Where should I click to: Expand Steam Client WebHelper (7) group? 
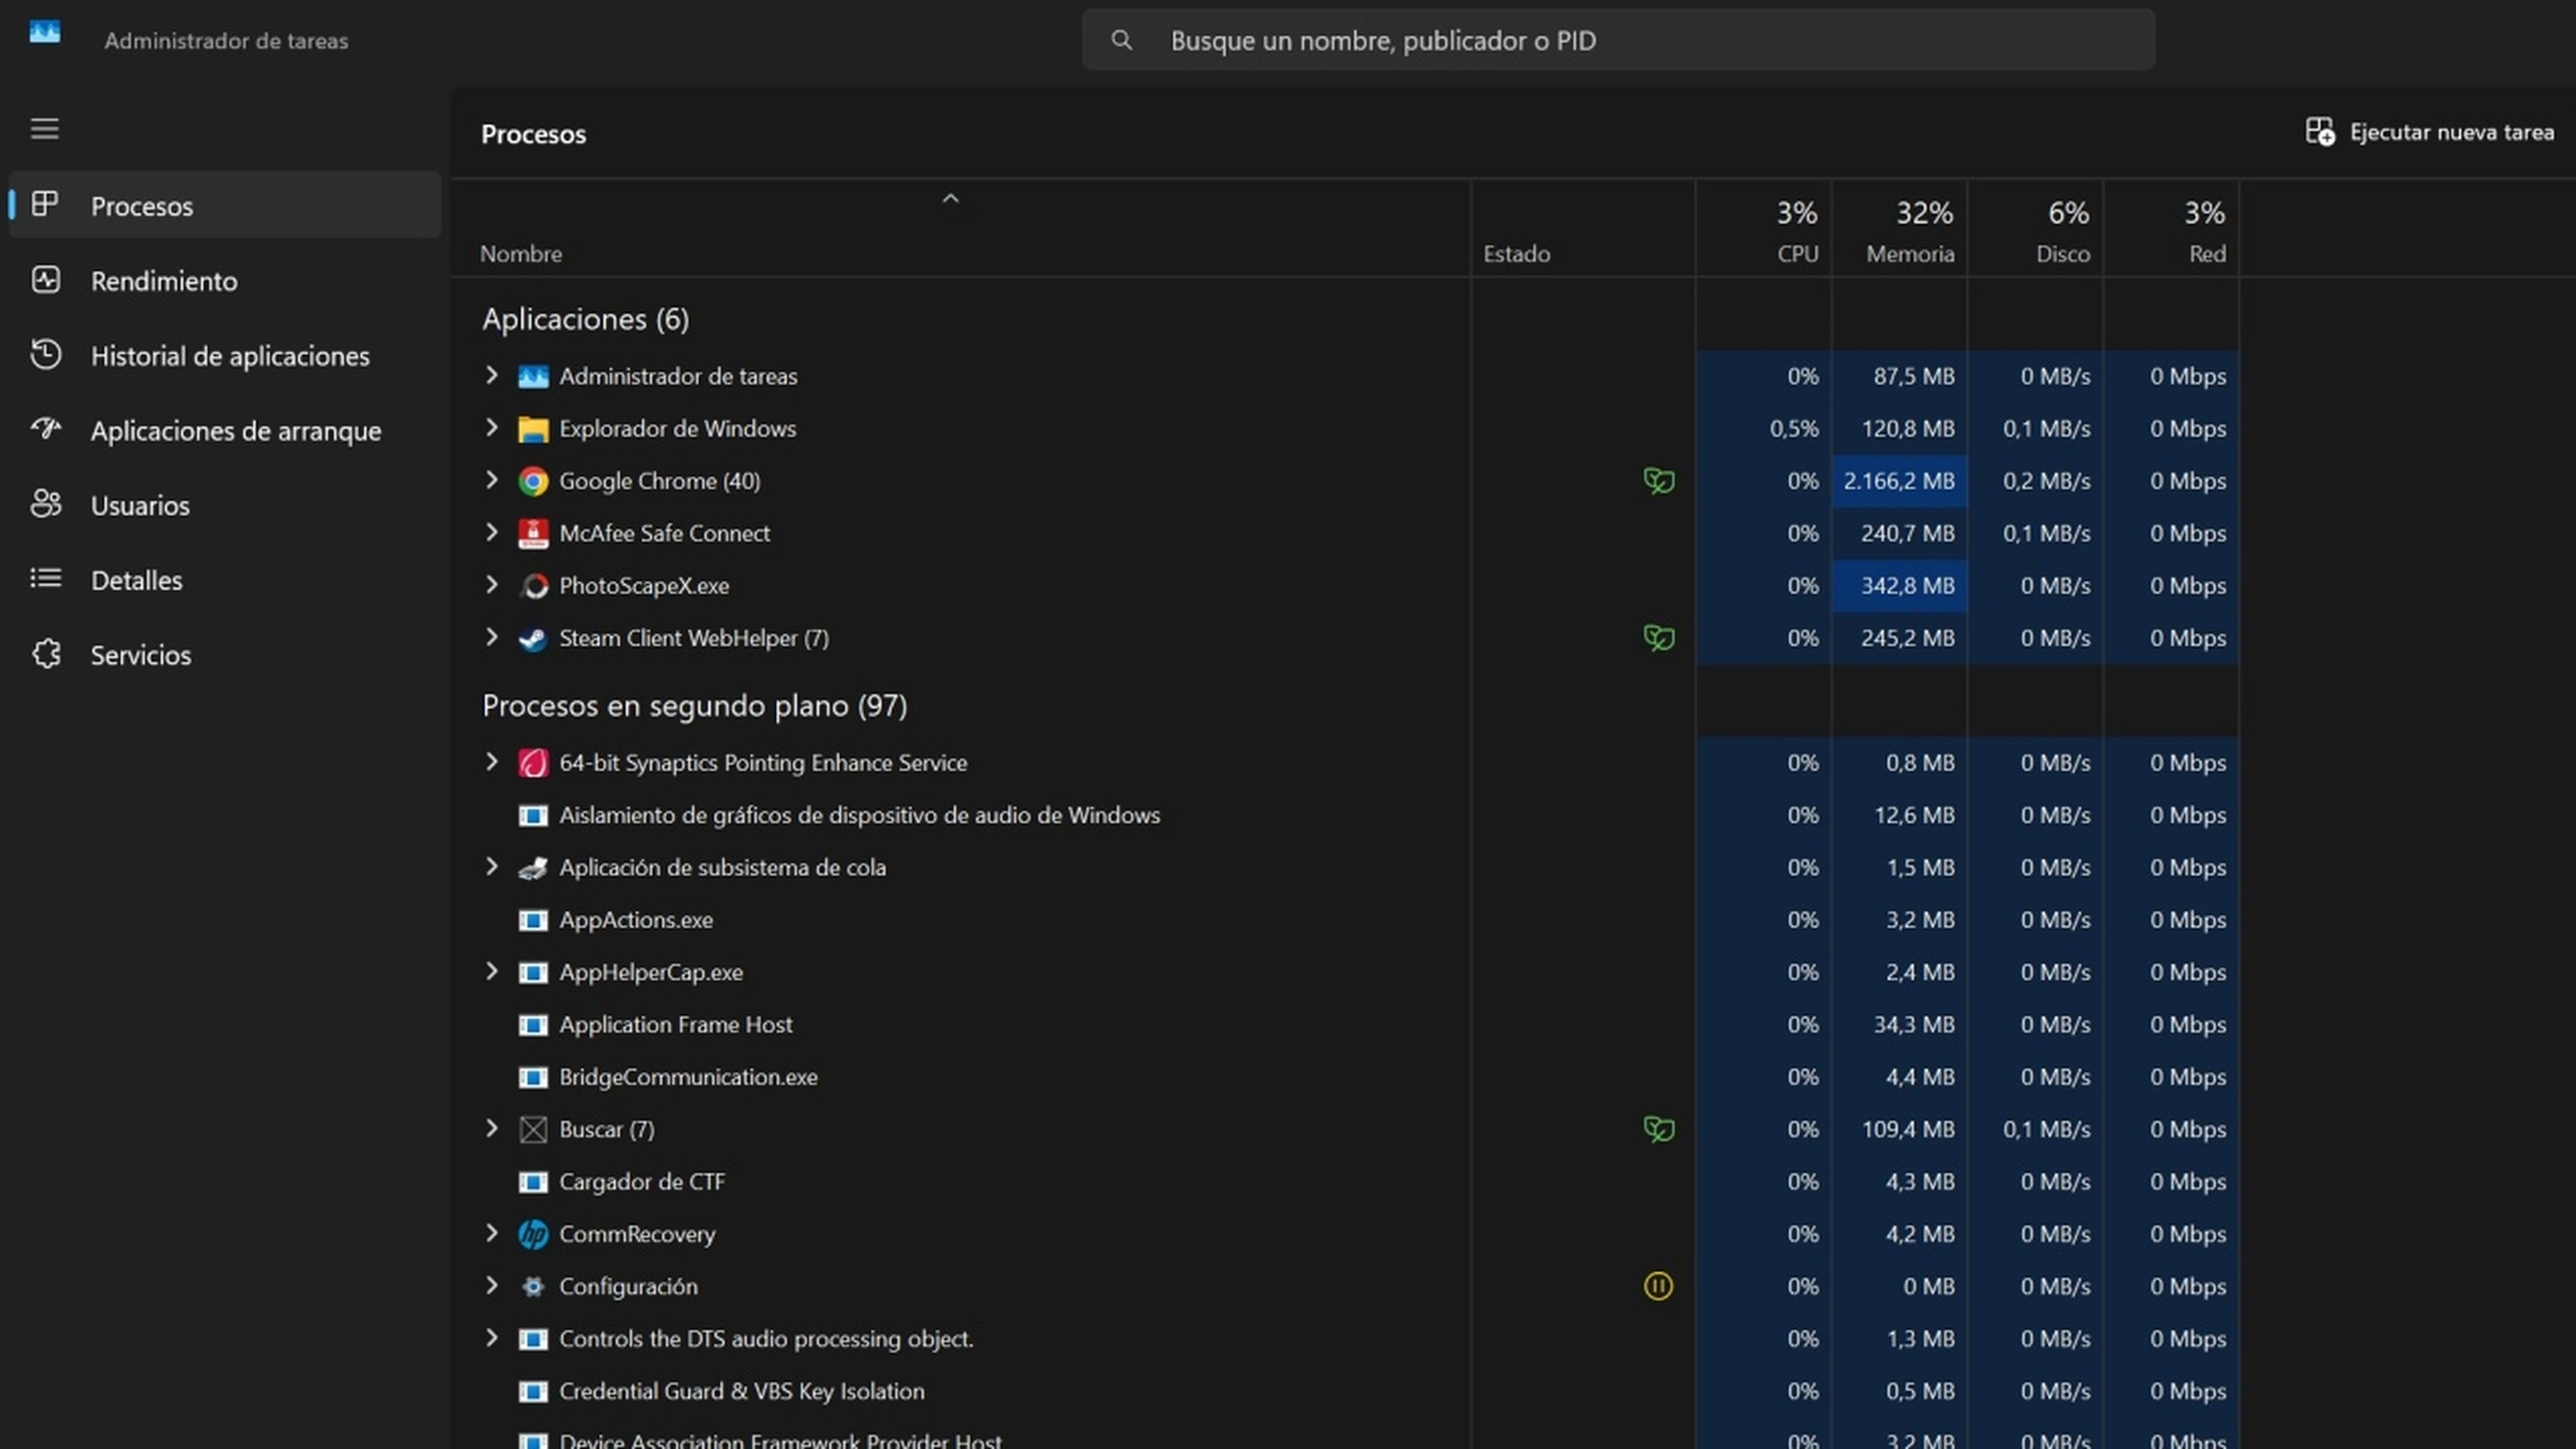click(491, 637)
